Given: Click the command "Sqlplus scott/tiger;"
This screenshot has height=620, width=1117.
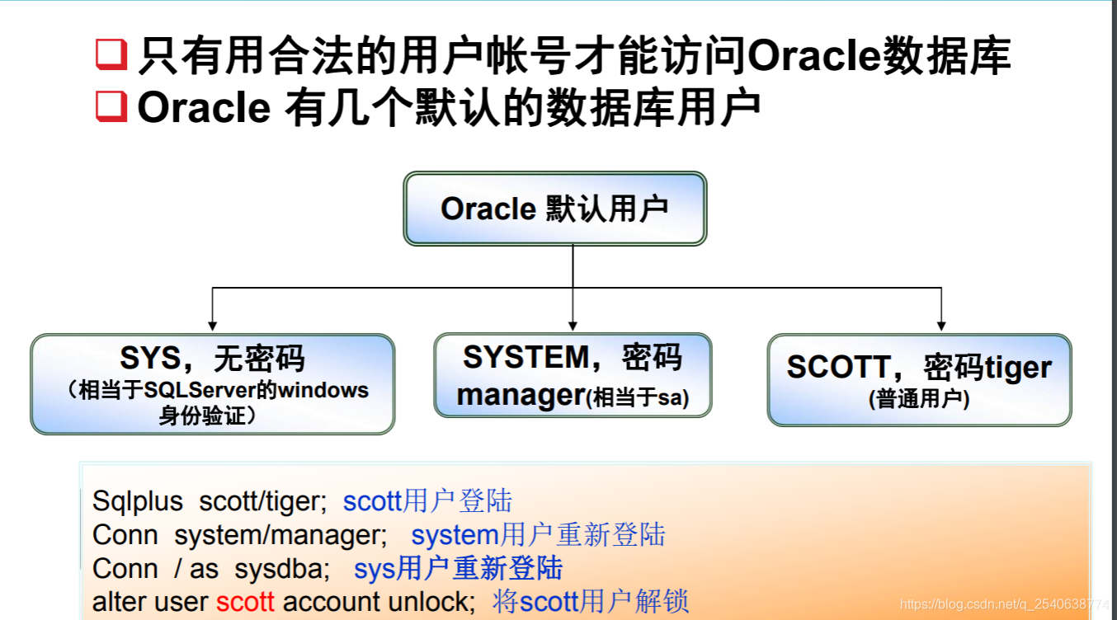Looking at the screenshot, I should pos(210,501).
